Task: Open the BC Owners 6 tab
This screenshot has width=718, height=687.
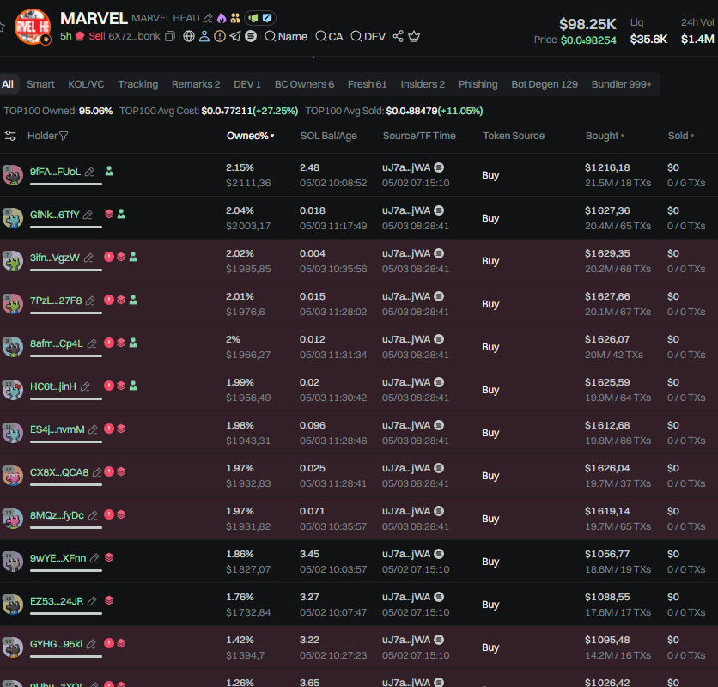Action: click(x=304, y=84)
